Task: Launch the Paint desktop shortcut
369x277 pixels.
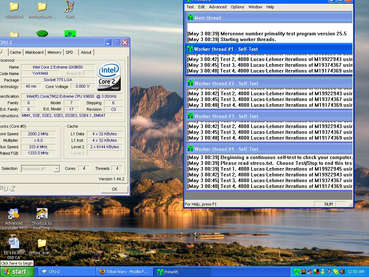Action: (70, 10)
